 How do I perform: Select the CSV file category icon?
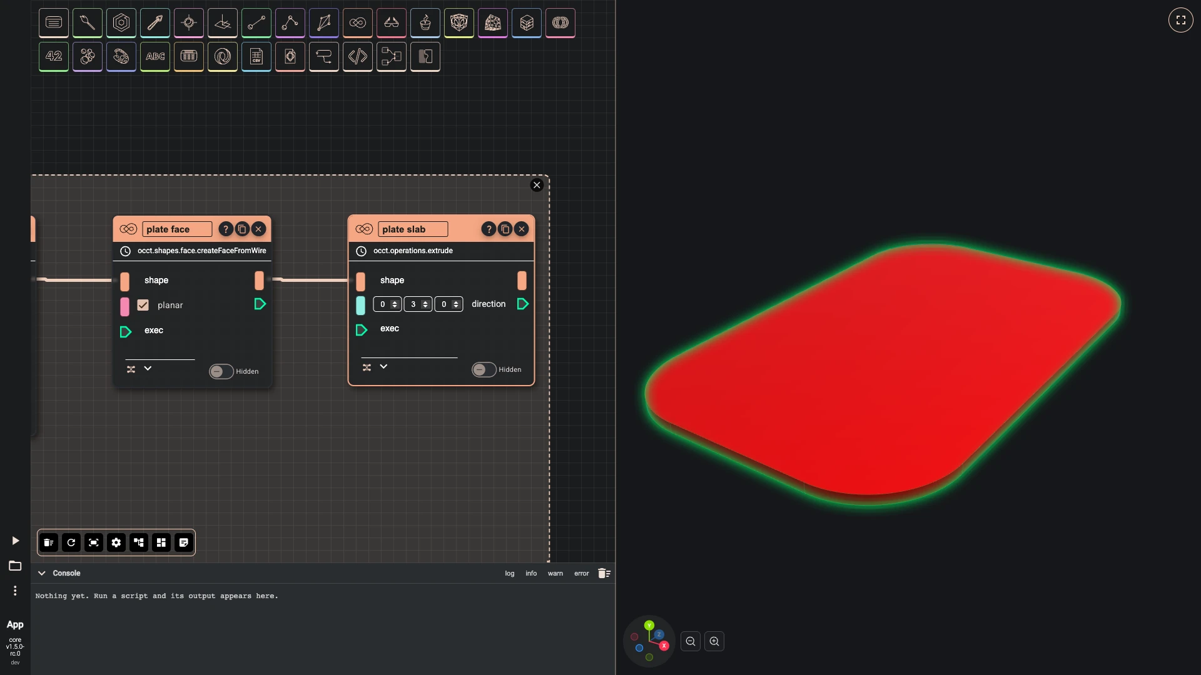pos(256,56)
